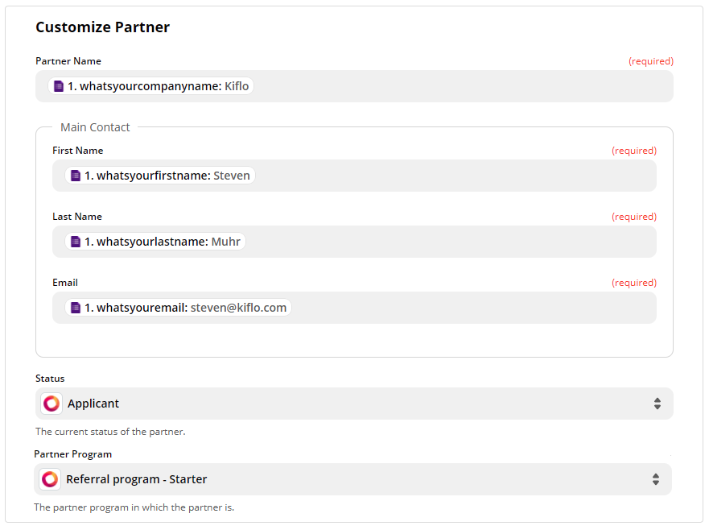The image size is (709, 530).
Task: Focus the First Name input field
Action: (354, 176)
